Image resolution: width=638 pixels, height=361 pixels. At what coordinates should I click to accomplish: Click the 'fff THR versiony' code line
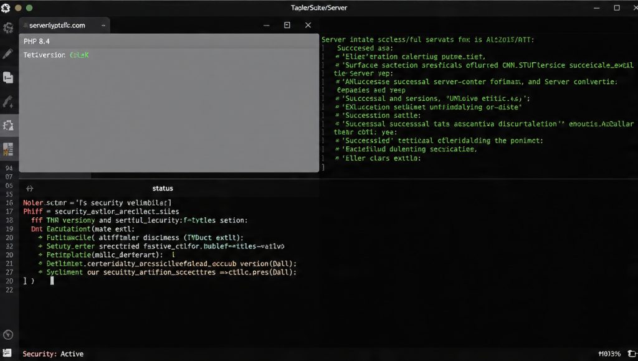point(139,220)
